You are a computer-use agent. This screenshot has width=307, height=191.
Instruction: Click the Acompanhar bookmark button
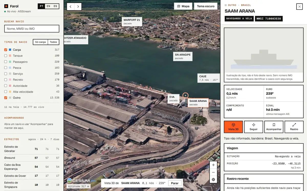click(274, 127)
